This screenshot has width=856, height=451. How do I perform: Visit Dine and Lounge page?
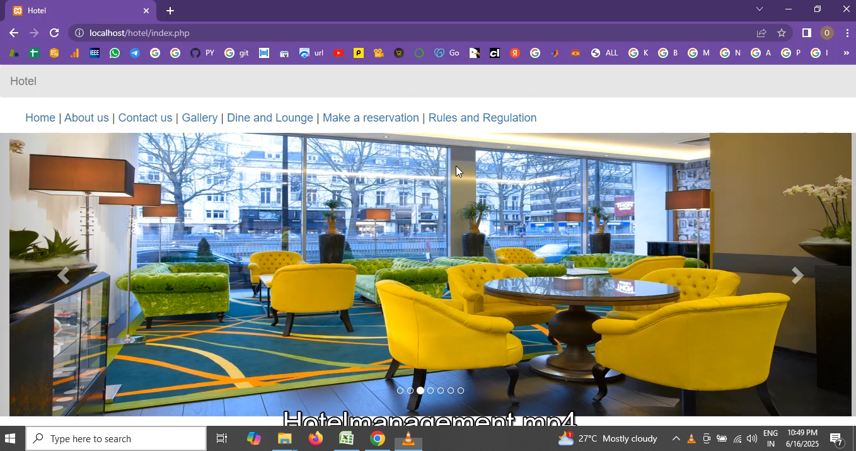point(270,118)
